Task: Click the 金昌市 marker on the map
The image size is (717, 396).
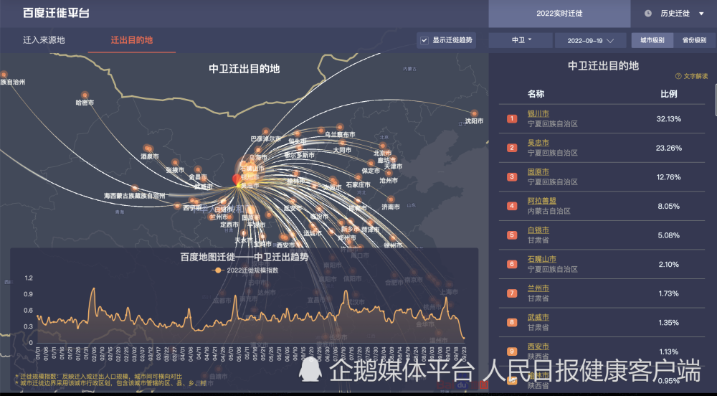Action: [198, 169]
